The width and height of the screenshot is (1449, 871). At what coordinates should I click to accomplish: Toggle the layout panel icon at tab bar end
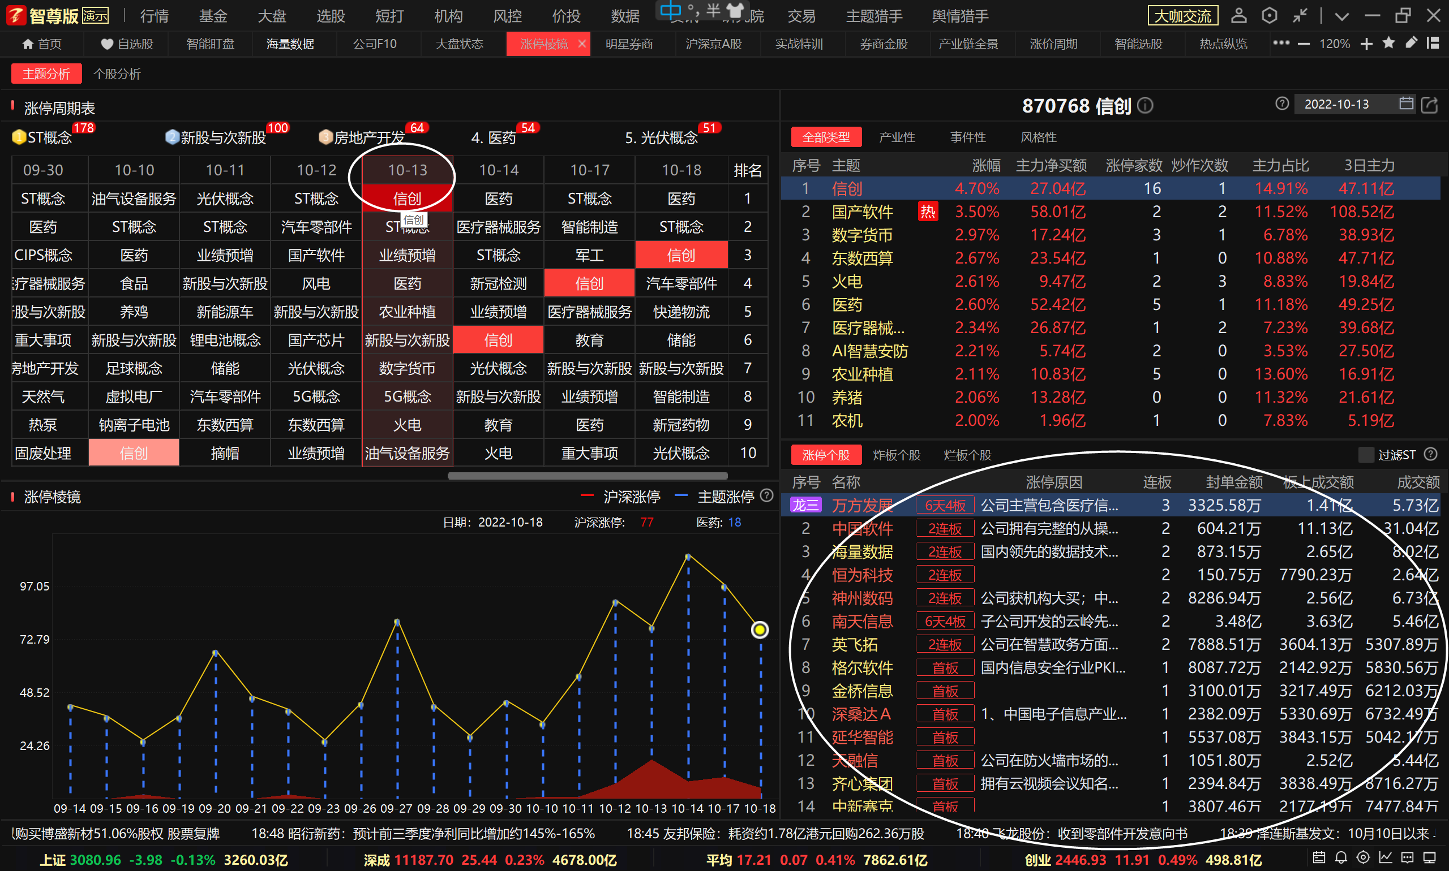(x=1433, y=43)
